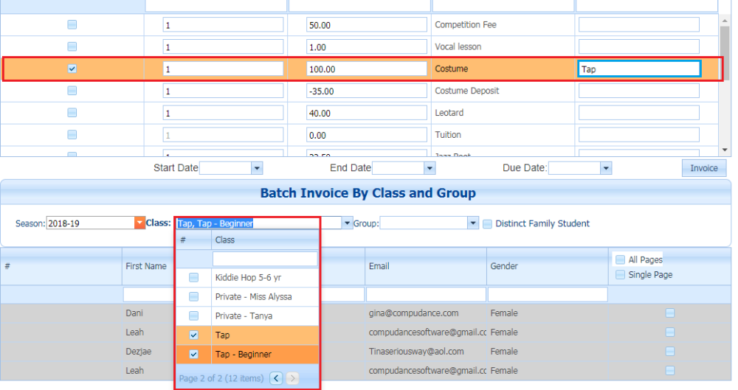Sort by the Email column header

point(379,266)
